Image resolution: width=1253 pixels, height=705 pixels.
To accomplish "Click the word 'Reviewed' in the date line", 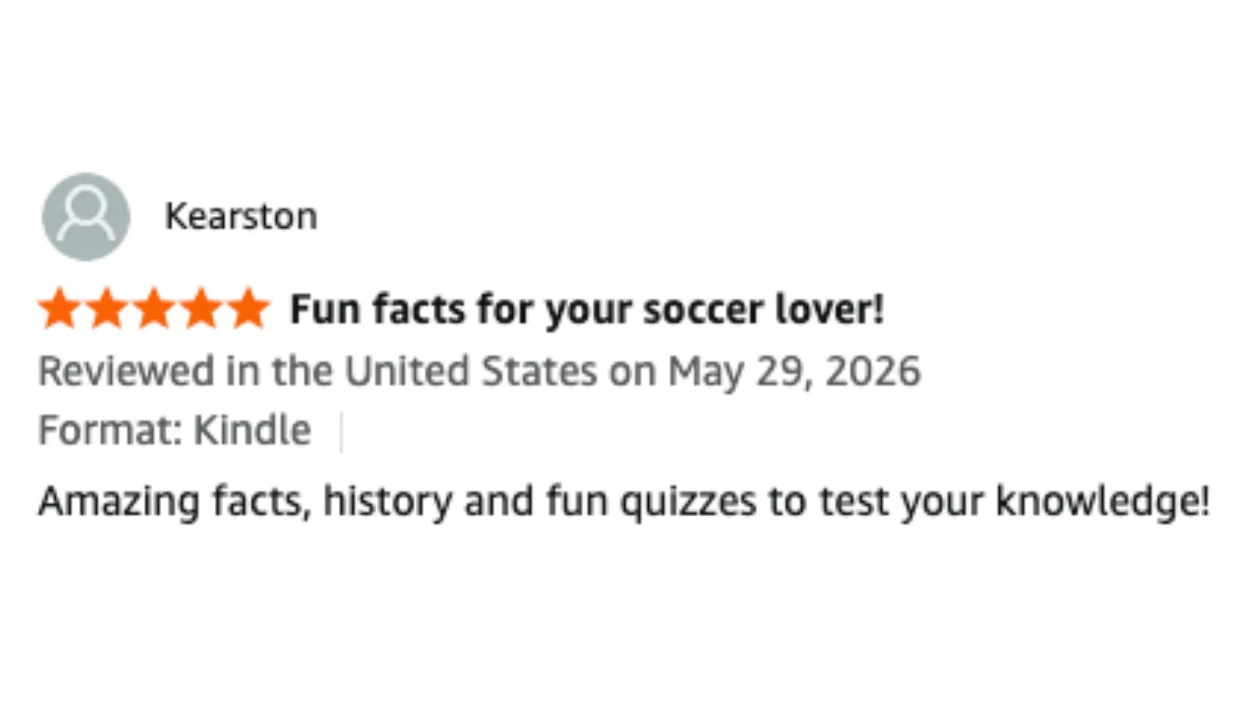I will (127, 371).
